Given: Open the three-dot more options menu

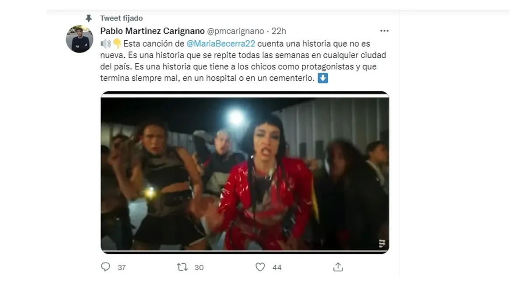Looking at the screenshot, I should [x=384, y=31].
